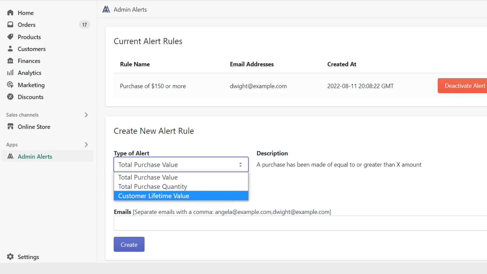Click the Create button
487x274 pixels.
tap(129, 244)
